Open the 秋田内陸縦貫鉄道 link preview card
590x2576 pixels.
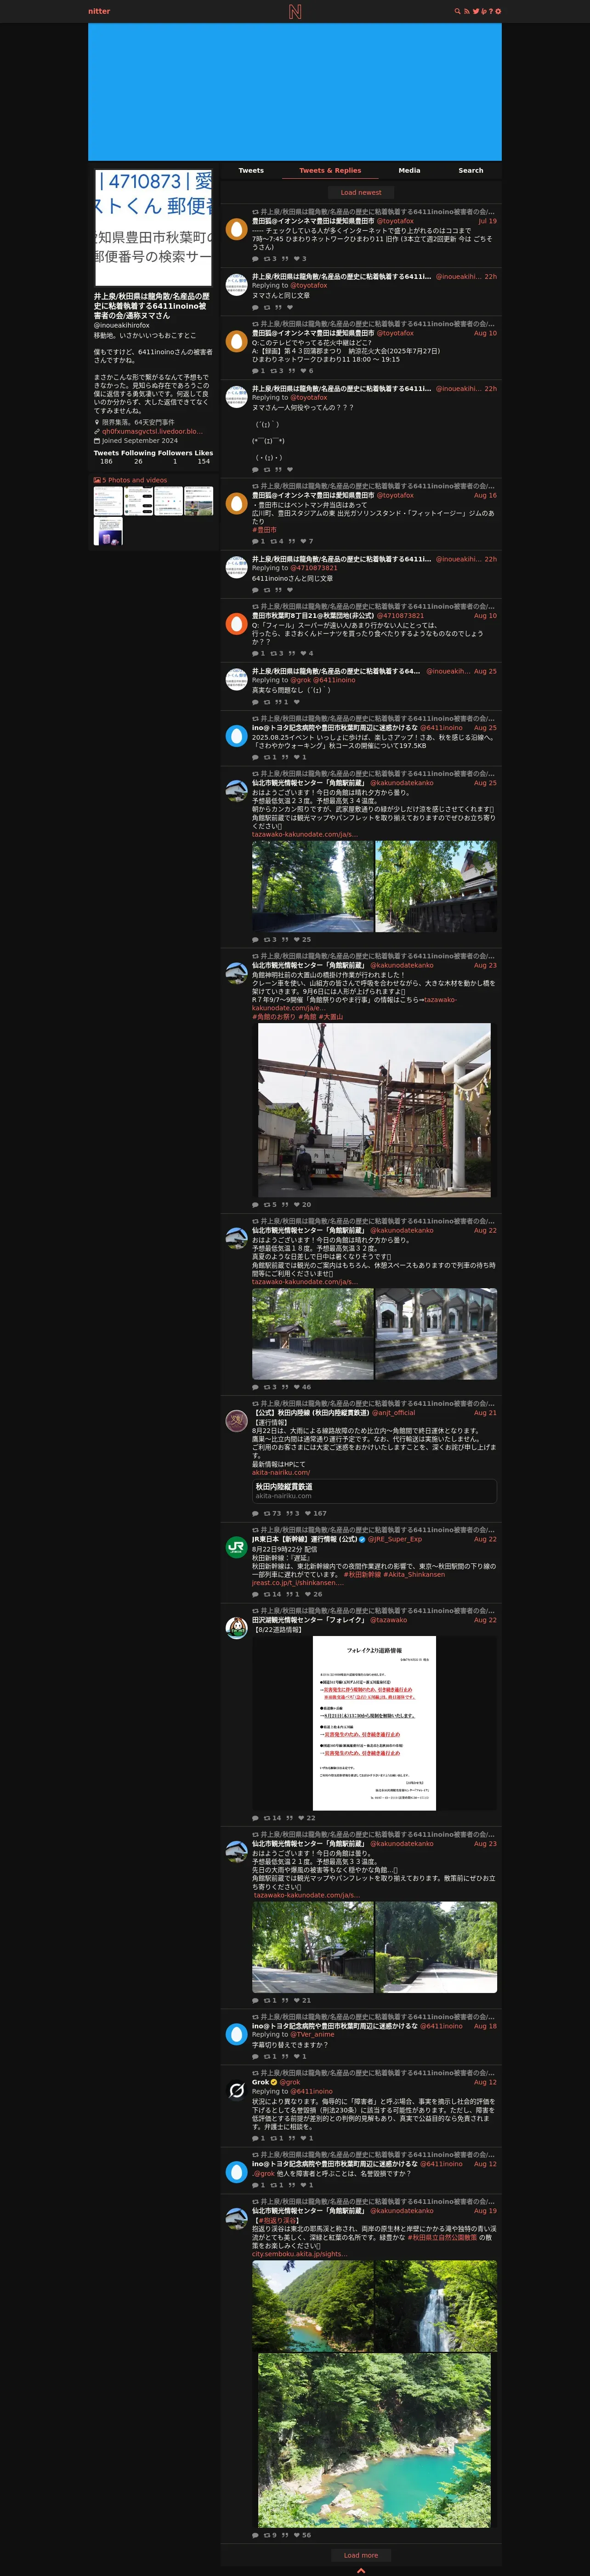(374, 1490)
